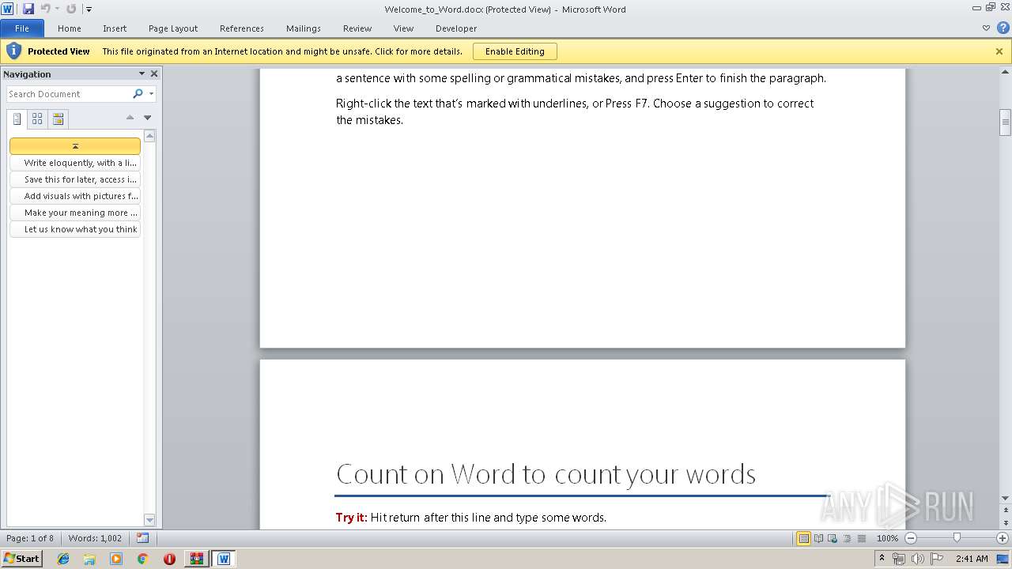Open Opera browser from taskbar
The image size is (1012, 569).
(x=169, y=559)
